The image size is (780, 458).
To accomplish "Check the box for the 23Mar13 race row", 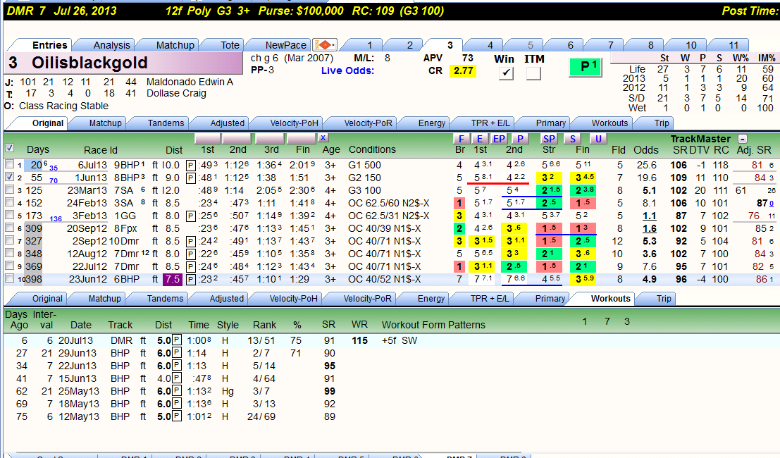I will tap(9, 190).
